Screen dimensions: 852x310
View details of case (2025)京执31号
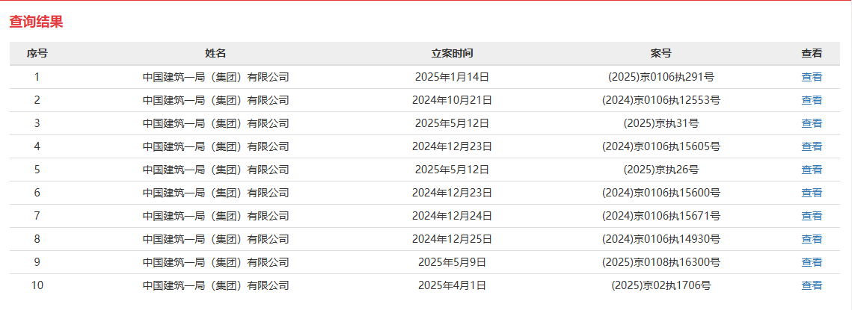click(x=812, y=123)
